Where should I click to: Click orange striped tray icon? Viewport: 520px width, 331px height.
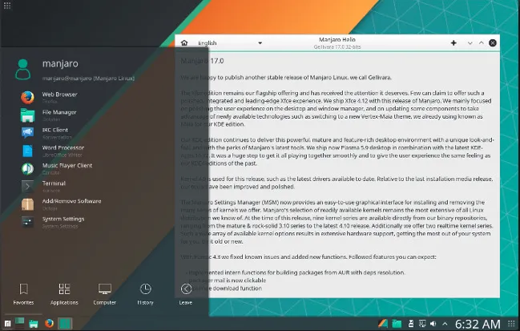click(383, 323)
